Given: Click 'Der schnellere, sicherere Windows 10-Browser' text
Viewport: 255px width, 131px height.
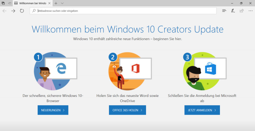Looking at the screenshot, I should click(53, 98).
